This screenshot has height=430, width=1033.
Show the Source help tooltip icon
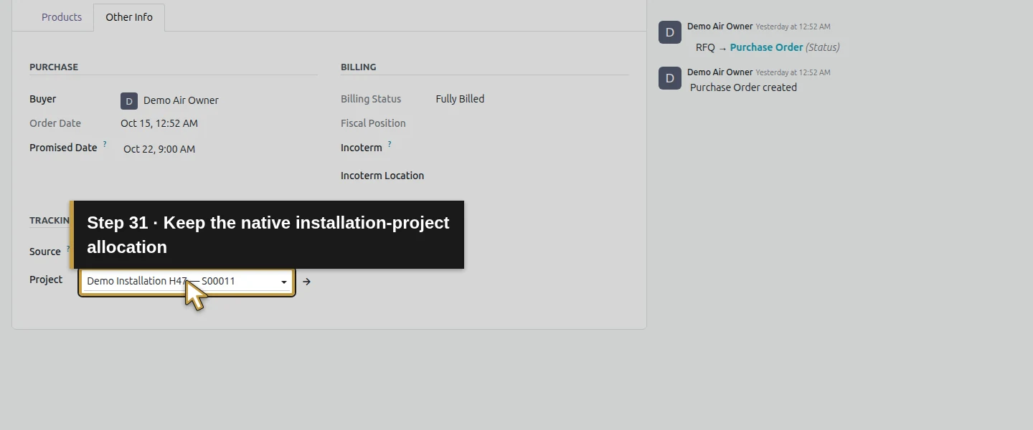tap(68, 248)
